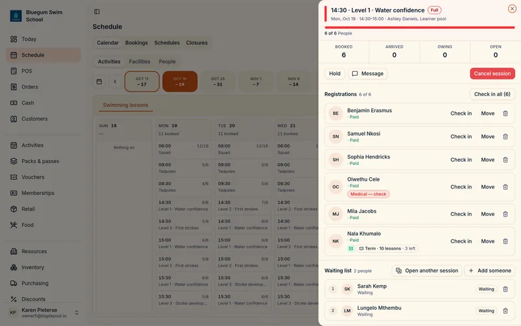Open the POS sidebar item
521x326 pixels.
pyautogui.click(x=43, y=71)
